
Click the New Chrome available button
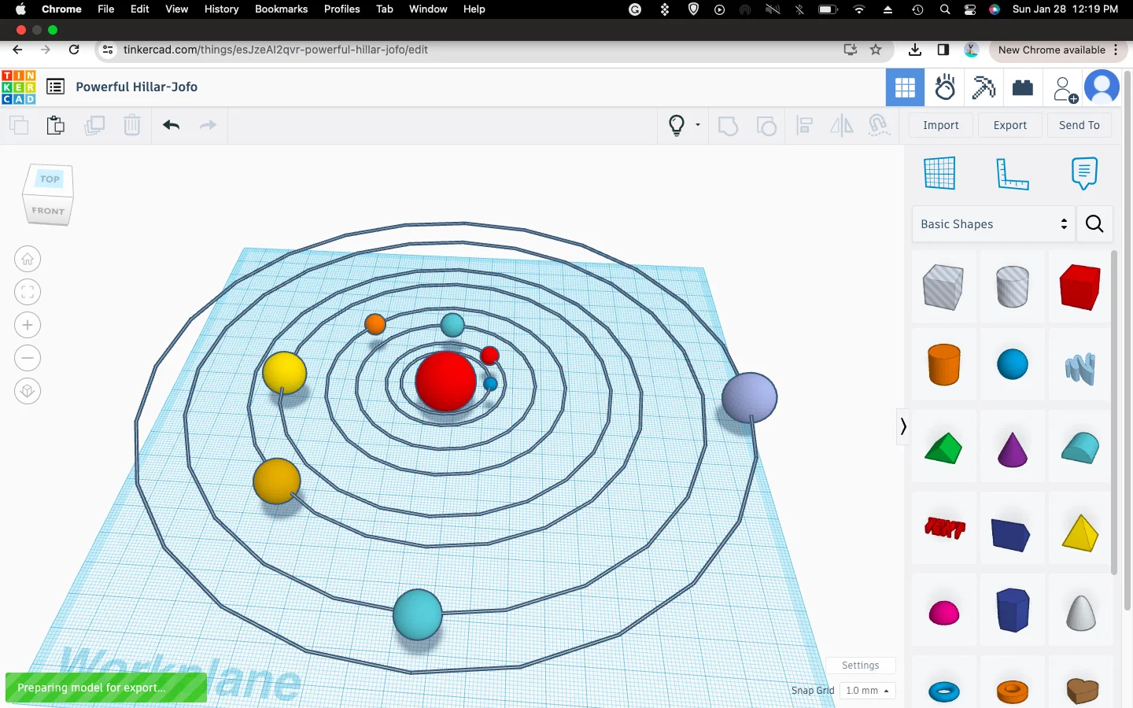coord(1052,50)
